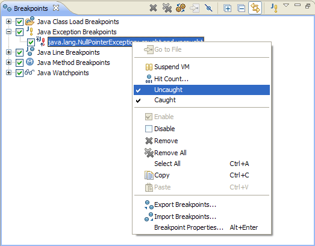Choose Paste in context menu
This screenshot has height=246, width=315.
pyautogui.click(x=202, y=187)
